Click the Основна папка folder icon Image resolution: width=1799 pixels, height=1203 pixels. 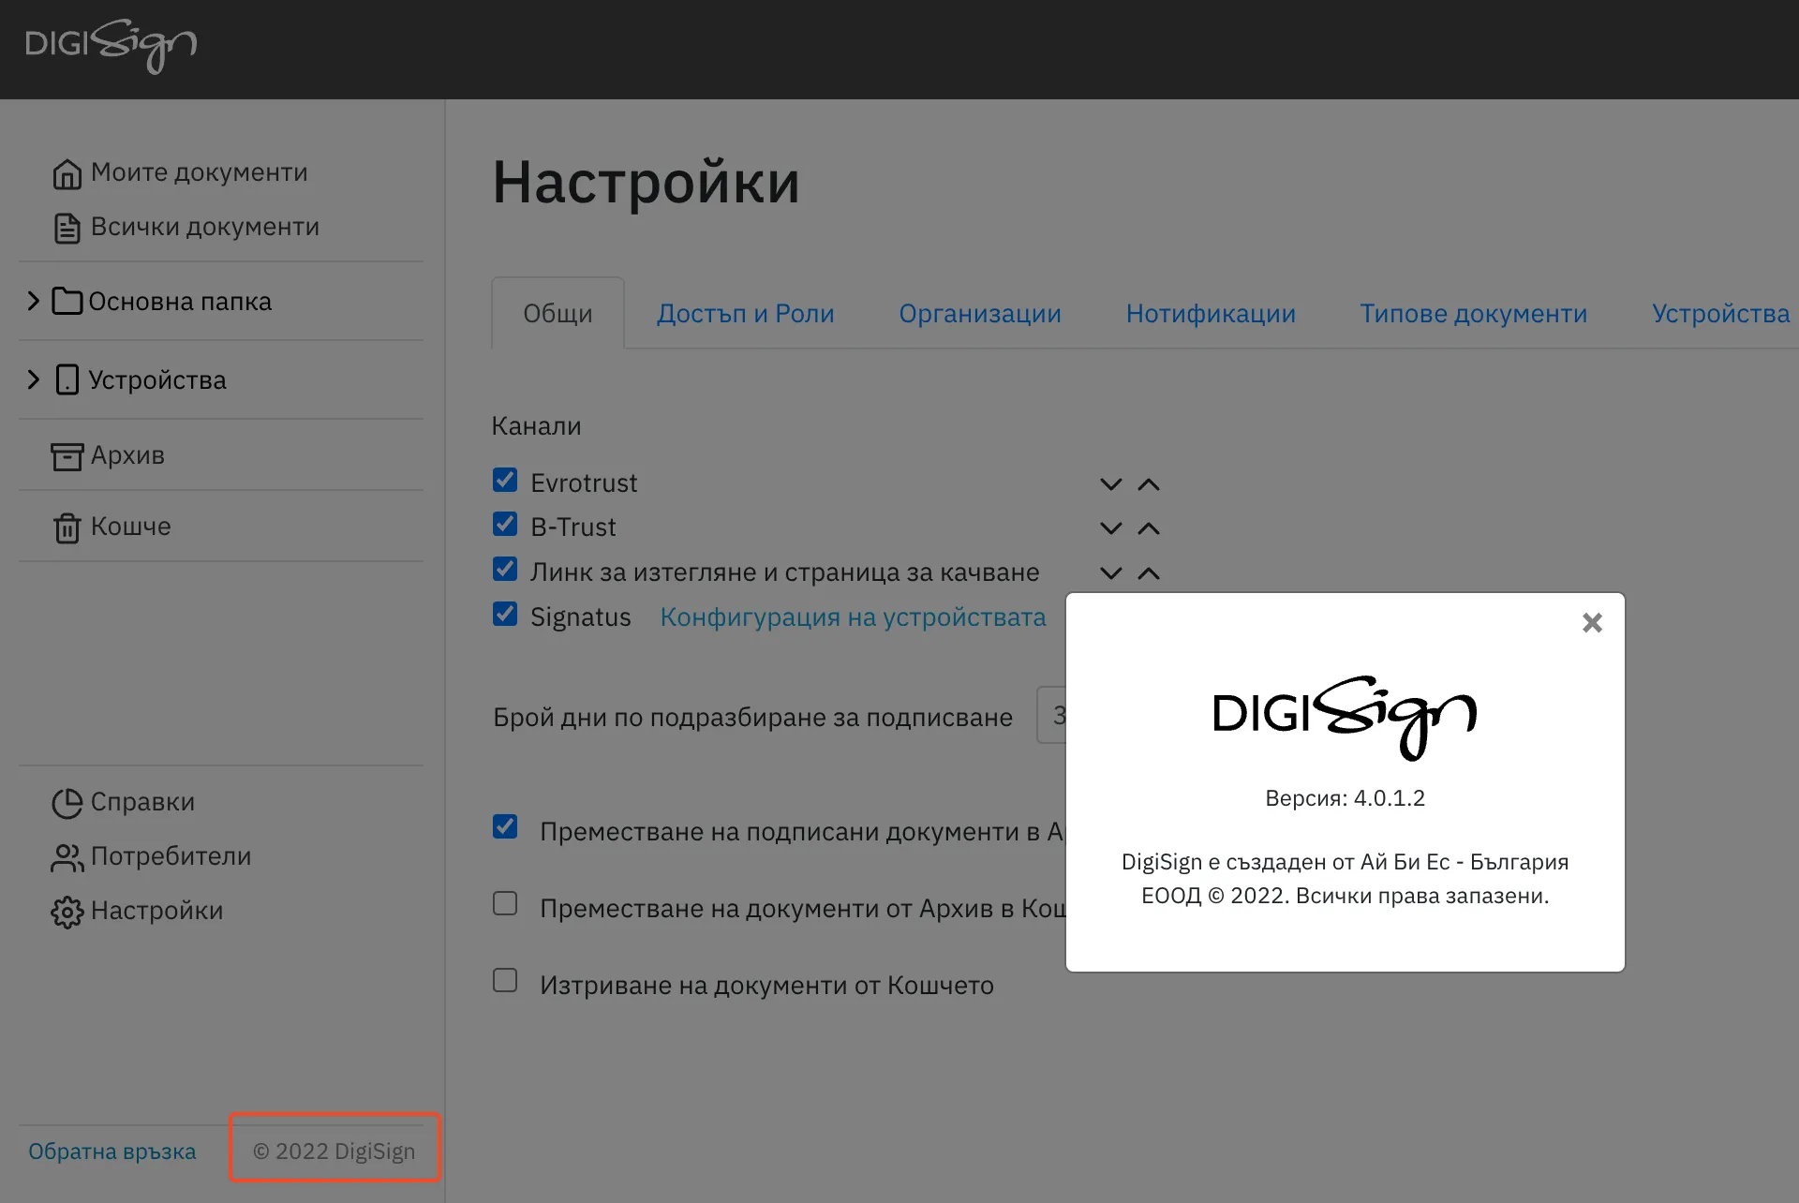click(x=67, y=301)
